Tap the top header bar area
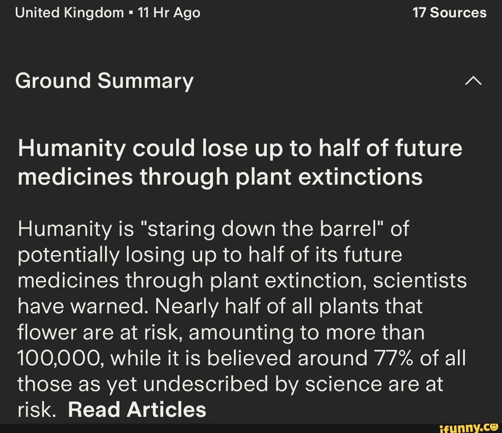Image resolution: width=502 pixels, height=433 pixels. point(251,13)
